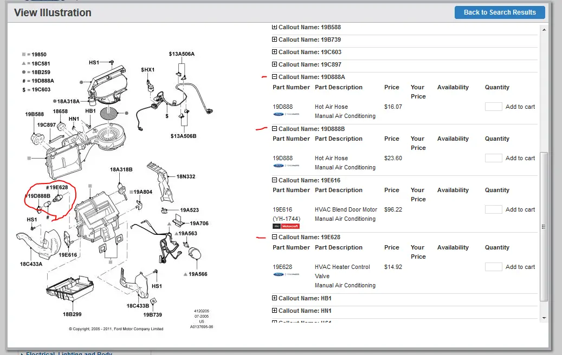Click quantity field for $16.07 Hot Air Hose
The height and width of the screenshot is (355, 562).
pyautogui.click(x=493, y=107)
